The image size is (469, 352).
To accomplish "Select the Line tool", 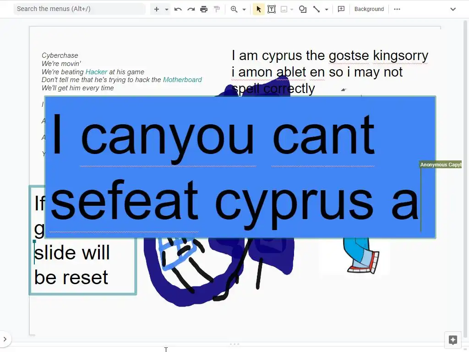I will pyautogui.click(x=316, y=9).
